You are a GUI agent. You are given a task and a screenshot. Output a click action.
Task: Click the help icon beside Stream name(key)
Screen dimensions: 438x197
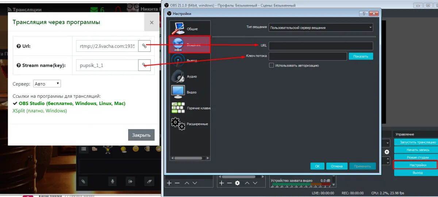(19, 66)
